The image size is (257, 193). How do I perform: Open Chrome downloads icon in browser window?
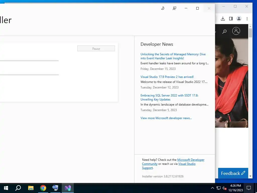pyautogui.click(x=223, y=19)
